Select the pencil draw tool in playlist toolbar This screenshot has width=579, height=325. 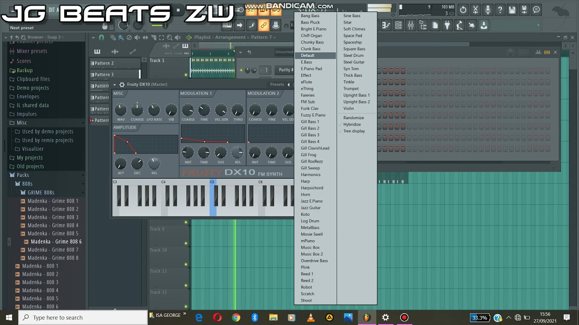pyautogui.click(x=113, y=37)
